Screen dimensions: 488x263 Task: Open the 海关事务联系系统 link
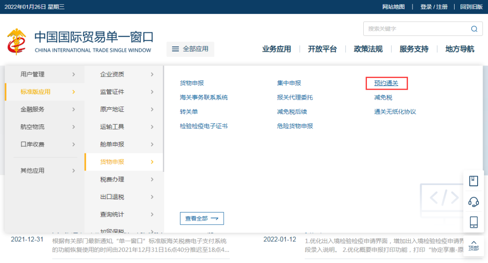203,97
